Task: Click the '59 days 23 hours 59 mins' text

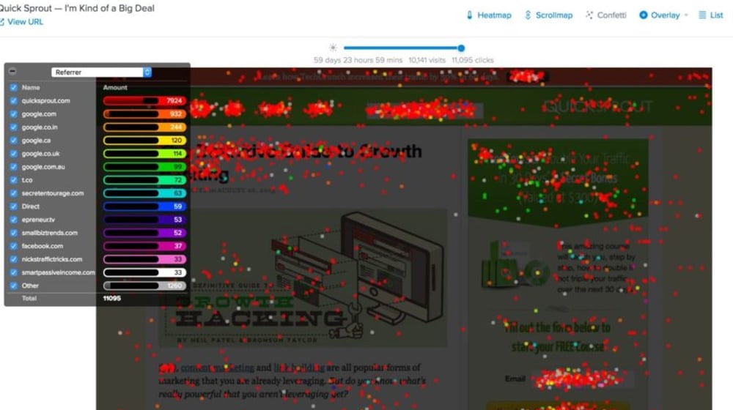Action: pyautogui.click(x=358, y=60)
